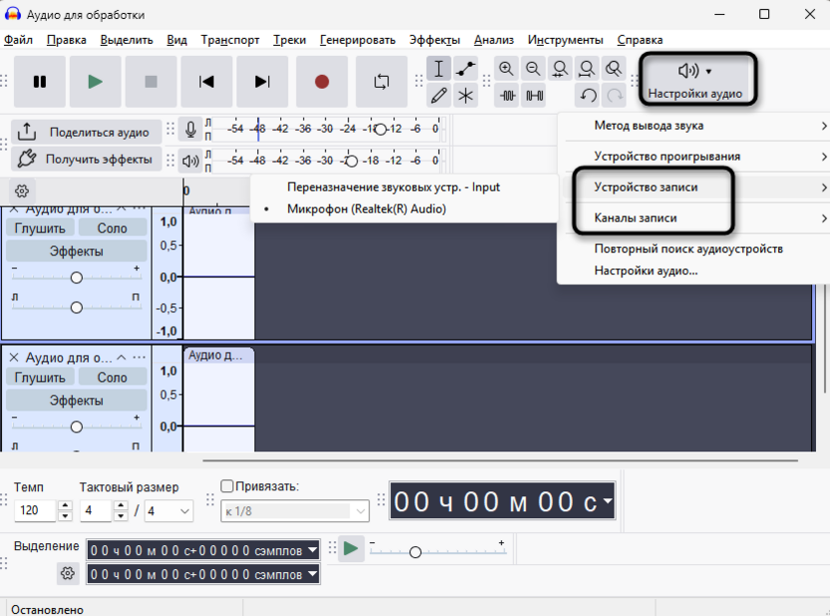Toggle Глушить on the second track
The height and width of the screenshot is (616, 830).
40,377
